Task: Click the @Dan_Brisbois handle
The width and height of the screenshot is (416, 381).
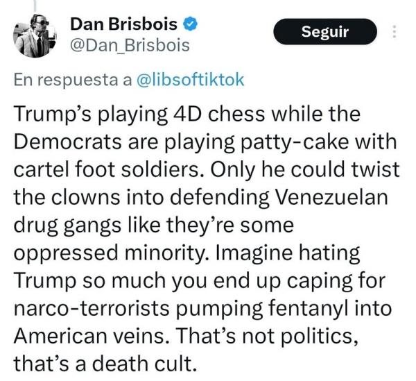Action: tap(130, 45)
